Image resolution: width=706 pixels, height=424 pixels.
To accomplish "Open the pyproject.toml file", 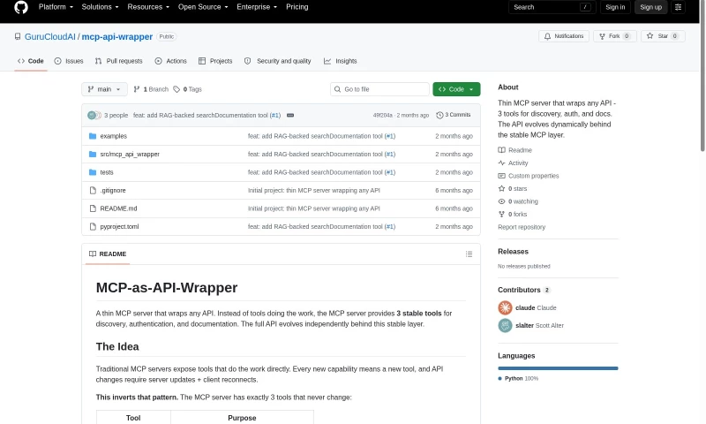I will pos(119,227).
